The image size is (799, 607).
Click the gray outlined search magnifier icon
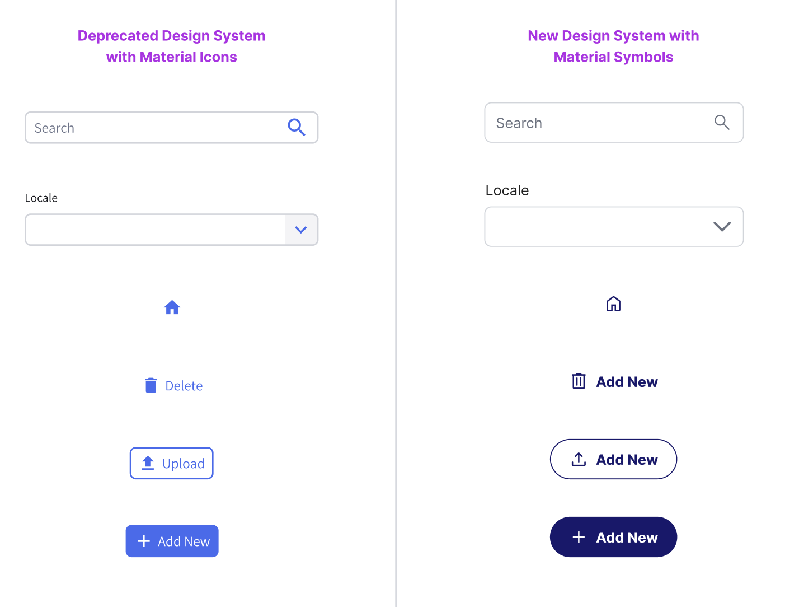722,122
